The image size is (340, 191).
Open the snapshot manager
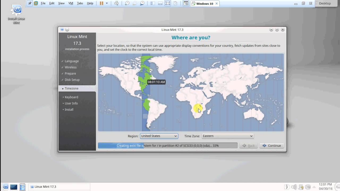coord(142,3)
